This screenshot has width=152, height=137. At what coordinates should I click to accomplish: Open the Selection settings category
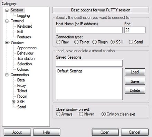click(25, 64)
